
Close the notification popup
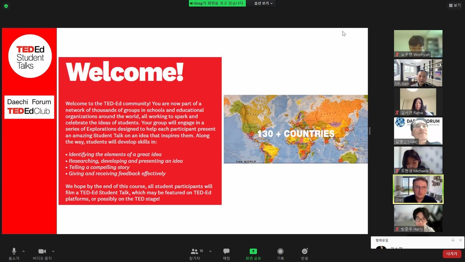pos(461,240)
